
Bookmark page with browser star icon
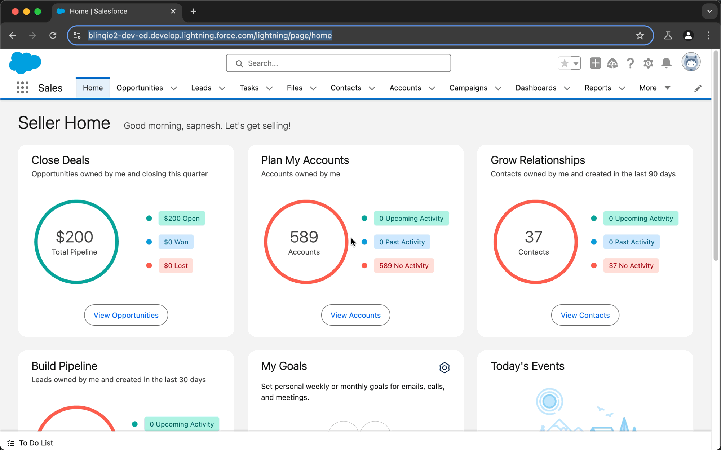[640, 35]
